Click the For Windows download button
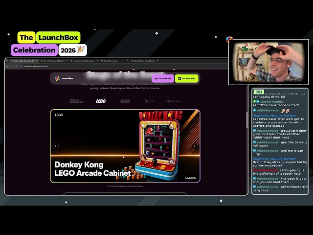The height and width of the screenshot is (235, 313). [x=187, y=78]
